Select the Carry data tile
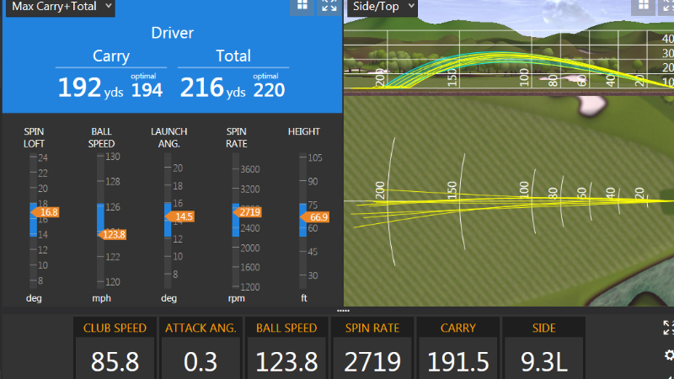This screenshot has width=674, height=379. (x=459, y=347)
